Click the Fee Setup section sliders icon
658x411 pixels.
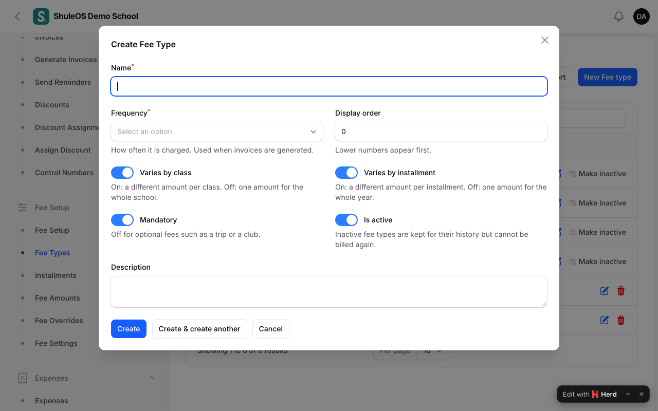(23, 208)
